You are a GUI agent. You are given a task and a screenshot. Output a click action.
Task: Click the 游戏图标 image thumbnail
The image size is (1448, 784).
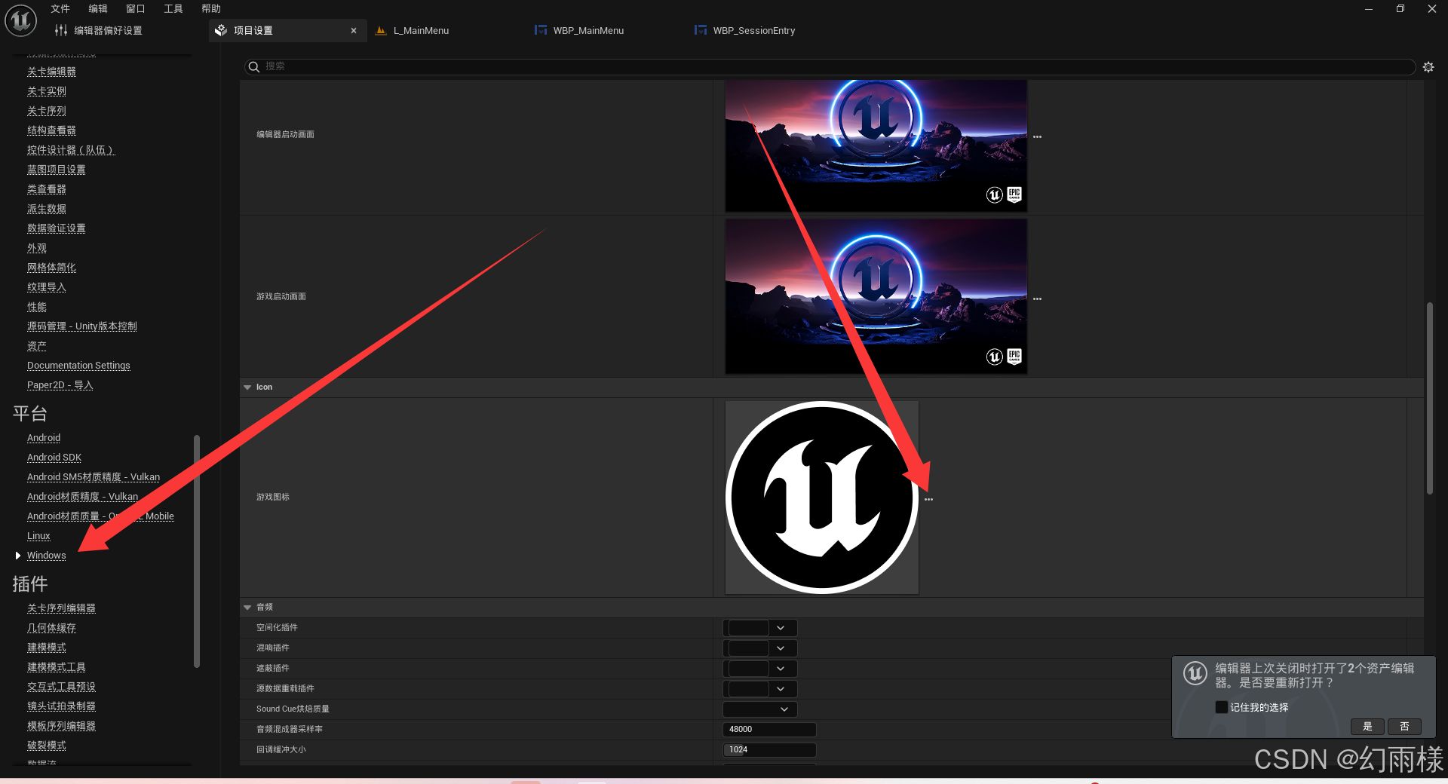point(822,498)
